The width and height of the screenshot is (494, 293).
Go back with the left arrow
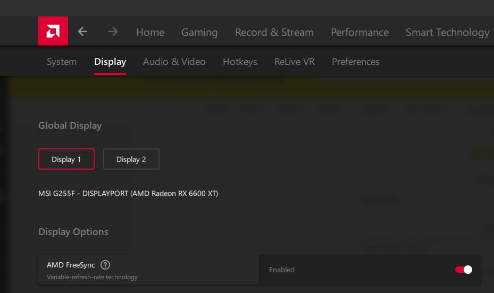[82, 32]
